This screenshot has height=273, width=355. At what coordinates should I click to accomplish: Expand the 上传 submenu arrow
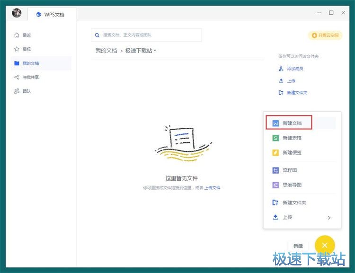point(329,218)
